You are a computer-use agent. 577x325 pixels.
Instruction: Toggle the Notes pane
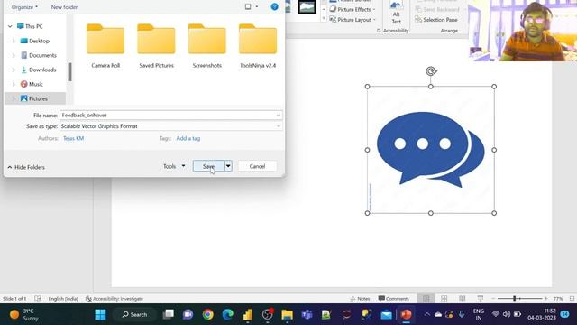pyautogui.click(x=360, y=299)
